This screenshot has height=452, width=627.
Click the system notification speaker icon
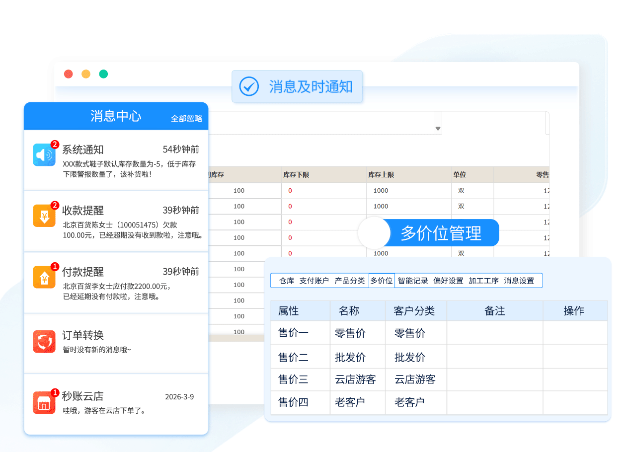pyautogui.click(x=44, y=154)
